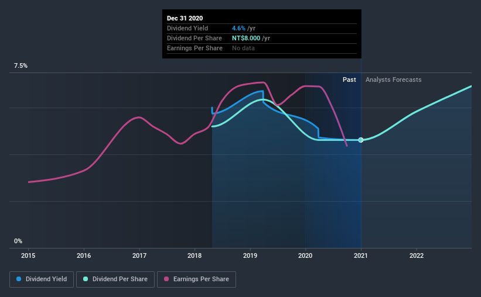Click the 'No data' earnings value

(x=243, y=48)
